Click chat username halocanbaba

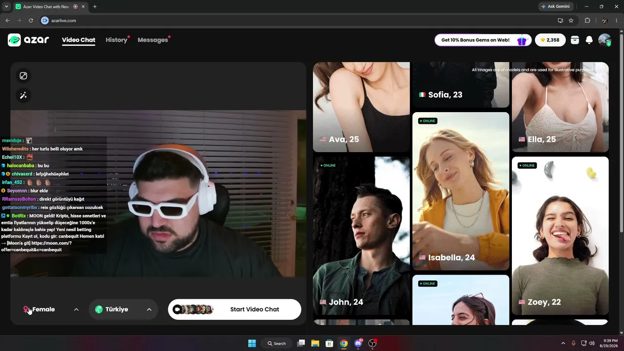[20, 166]
